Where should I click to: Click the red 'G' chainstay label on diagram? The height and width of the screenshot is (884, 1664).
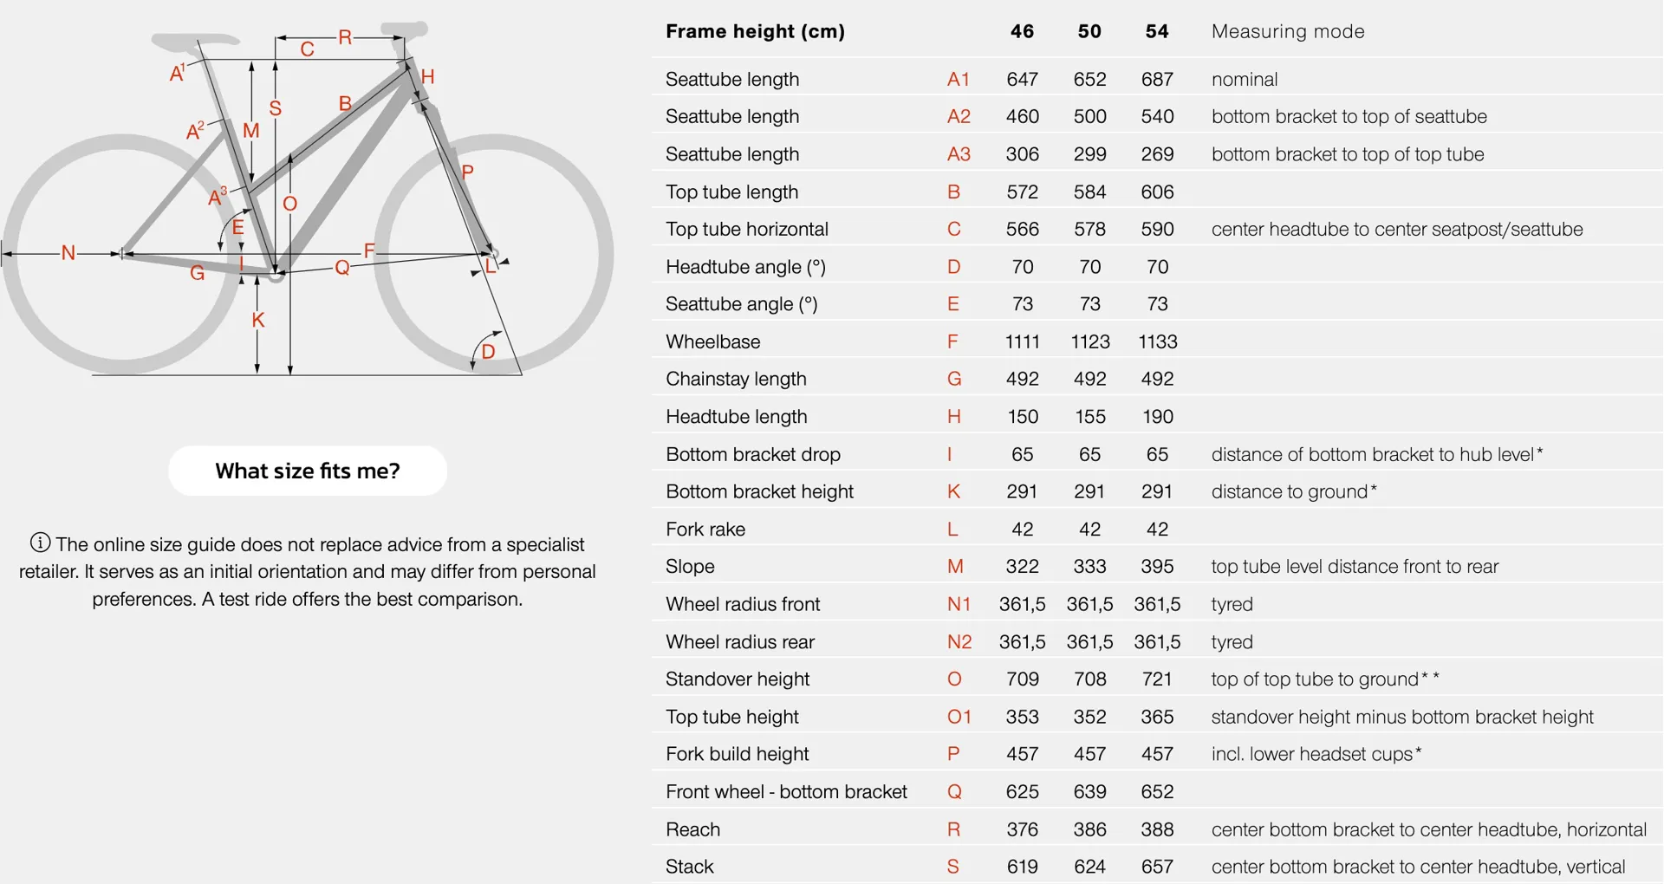[198, 273]
